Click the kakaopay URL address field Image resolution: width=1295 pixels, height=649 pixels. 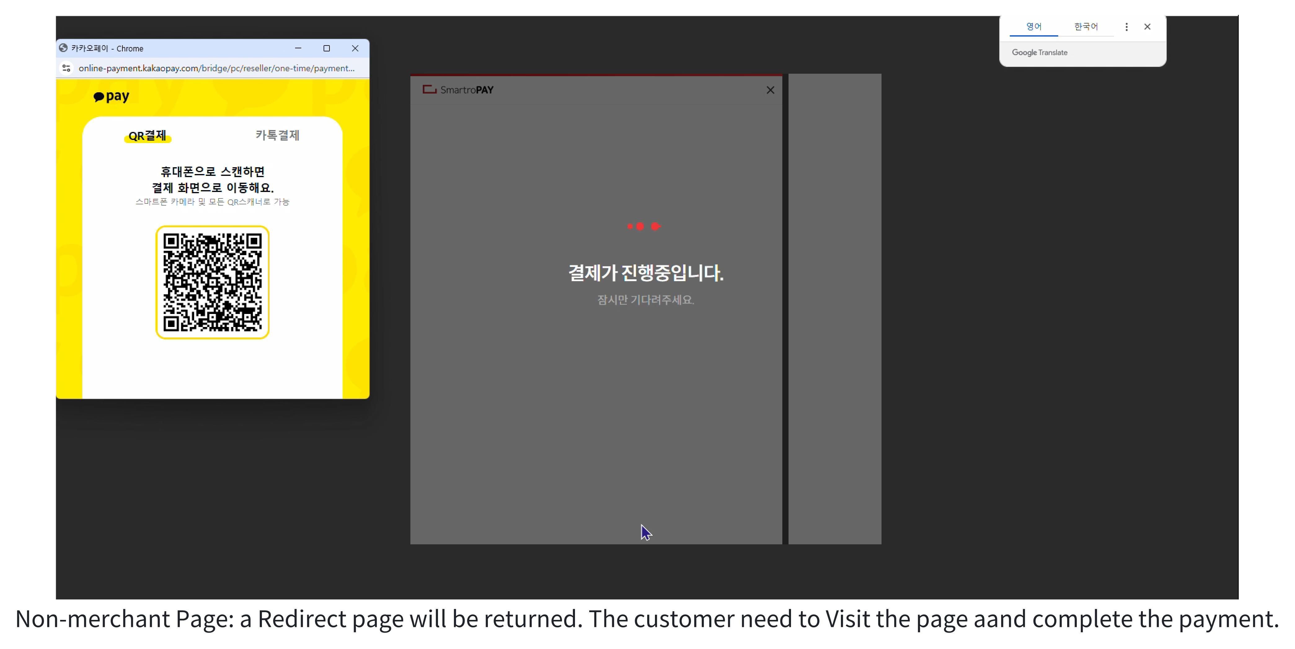coord(217,68)
